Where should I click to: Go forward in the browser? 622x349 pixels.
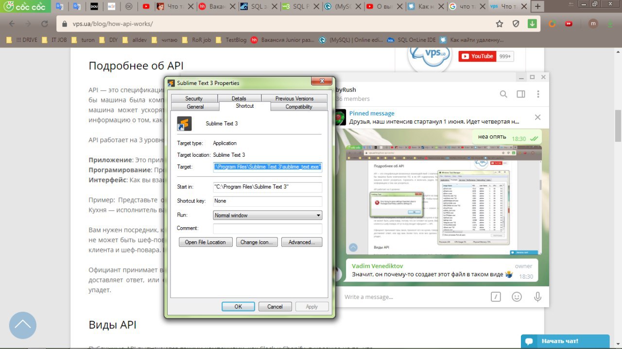pos(28,24)
